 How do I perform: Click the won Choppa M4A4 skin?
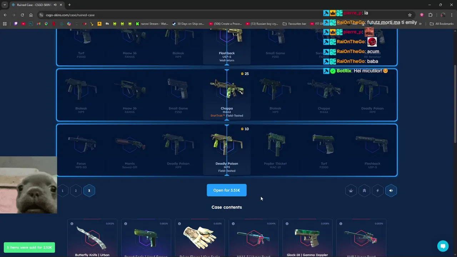(x=227, y=89)
